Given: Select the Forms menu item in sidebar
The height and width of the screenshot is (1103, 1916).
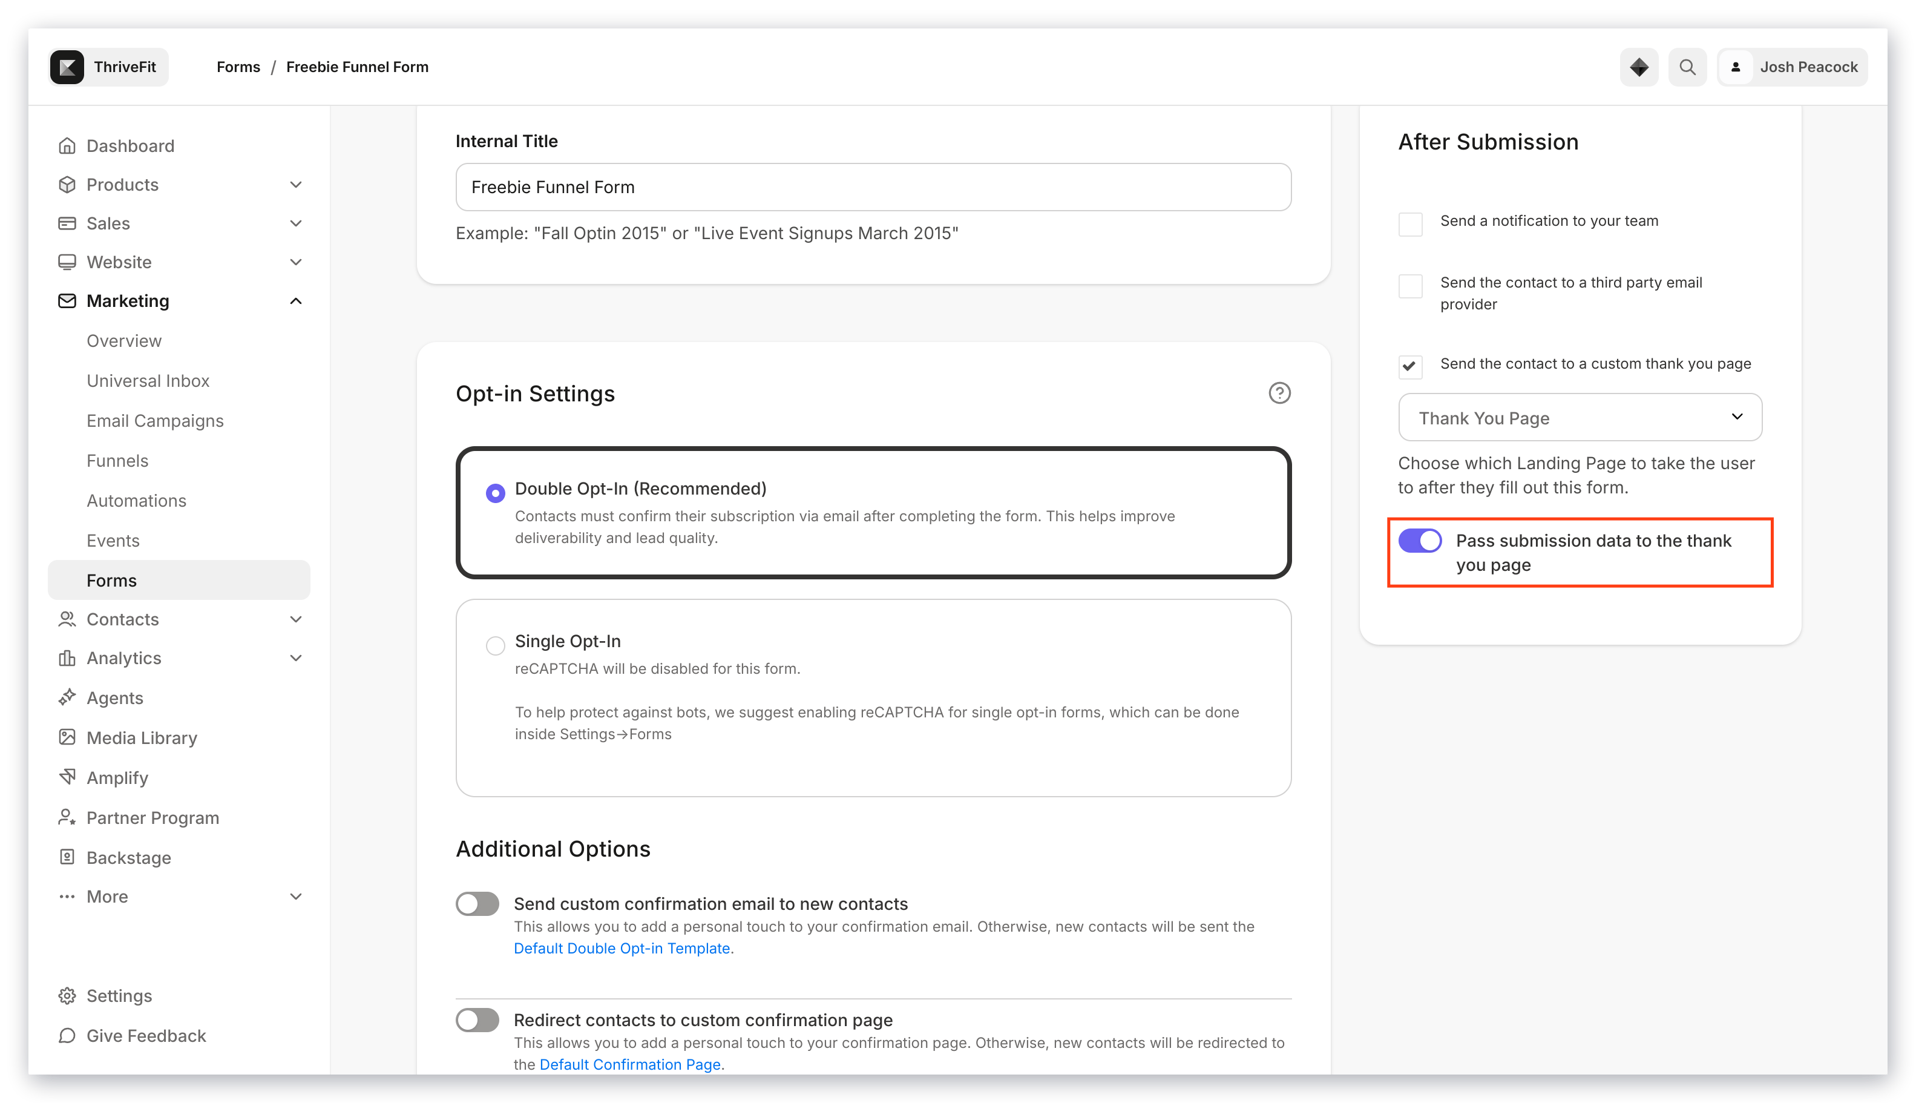Looking at the screenshot, I should (179, 581).
